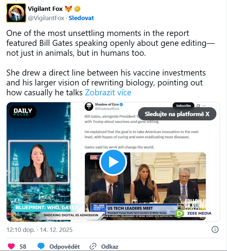Like the post with heart icon

(11, 246)
